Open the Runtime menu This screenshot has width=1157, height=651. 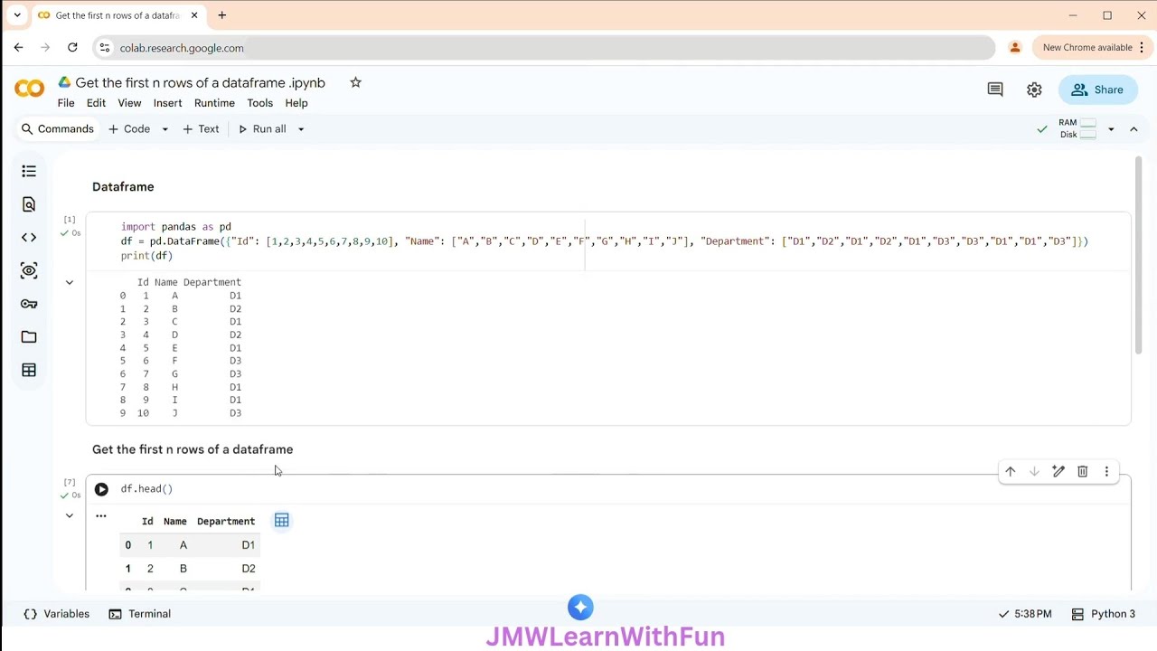tap(214, 103)
